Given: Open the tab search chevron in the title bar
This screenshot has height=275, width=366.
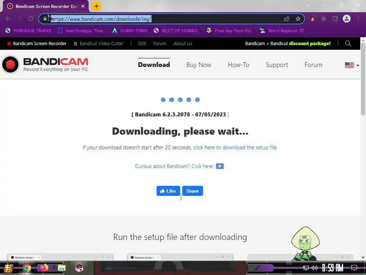Looking at the screenshot, I should pyautogui.click(x=308, y=5).
